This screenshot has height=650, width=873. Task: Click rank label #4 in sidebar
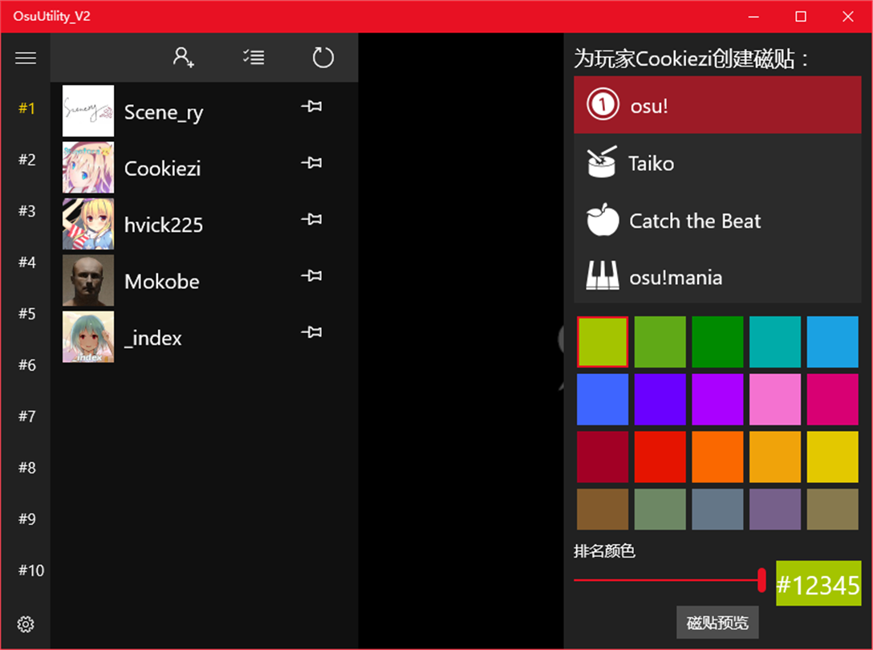pyautogui.click(x=26, y=262)
